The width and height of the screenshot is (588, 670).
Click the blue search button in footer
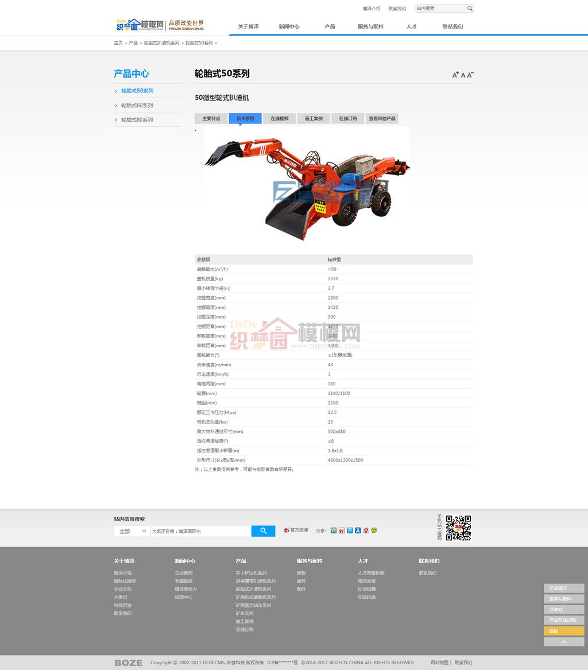[x=263, y=531]
